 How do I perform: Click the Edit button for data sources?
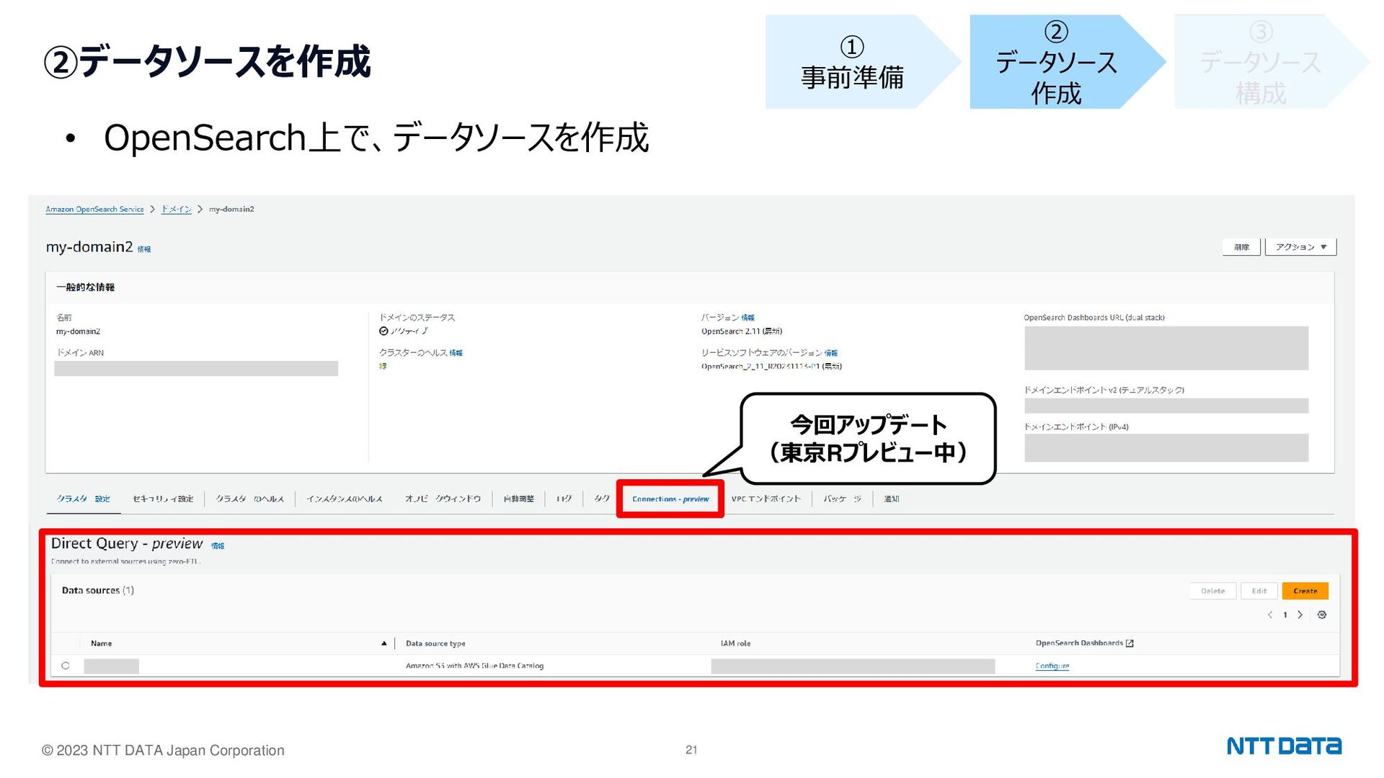click(1259, 590)
